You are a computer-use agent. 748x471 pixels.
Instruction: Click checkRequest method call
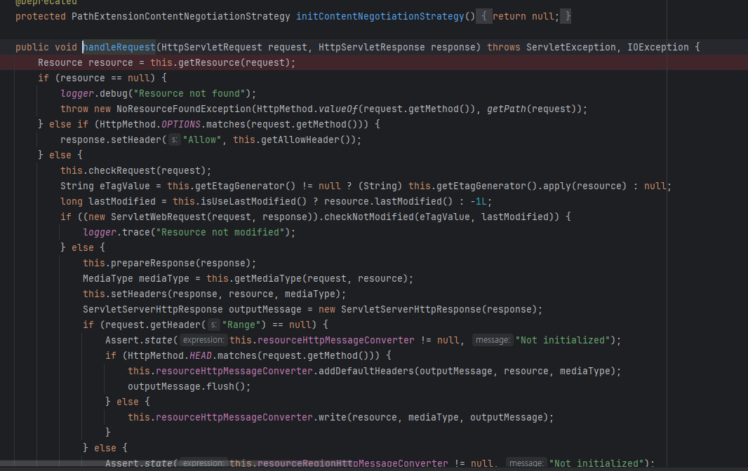click(x=123, y=170)
